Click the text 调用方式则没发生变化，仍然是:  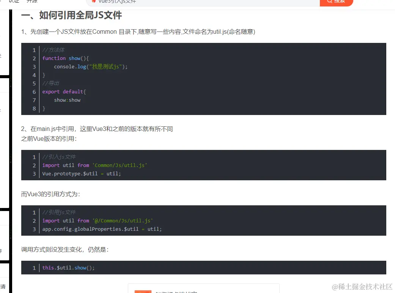tap(65, 250)
